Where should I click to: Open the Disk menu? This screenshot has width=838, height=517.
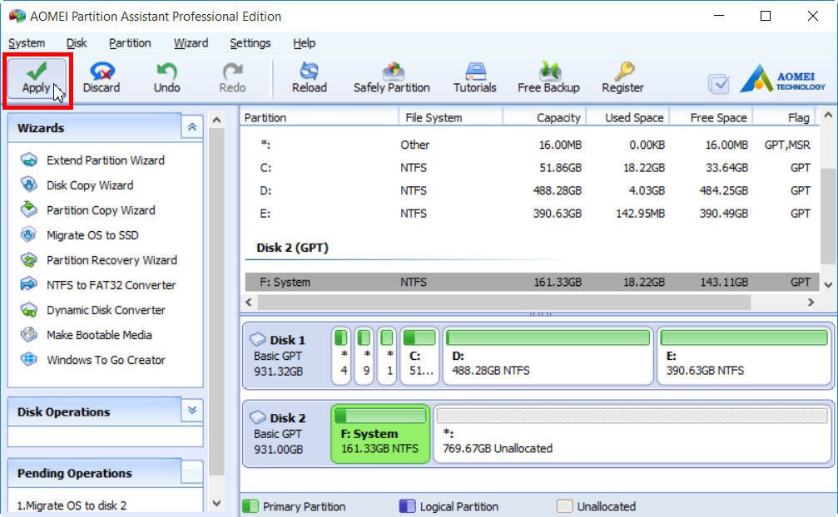(77, 42)
